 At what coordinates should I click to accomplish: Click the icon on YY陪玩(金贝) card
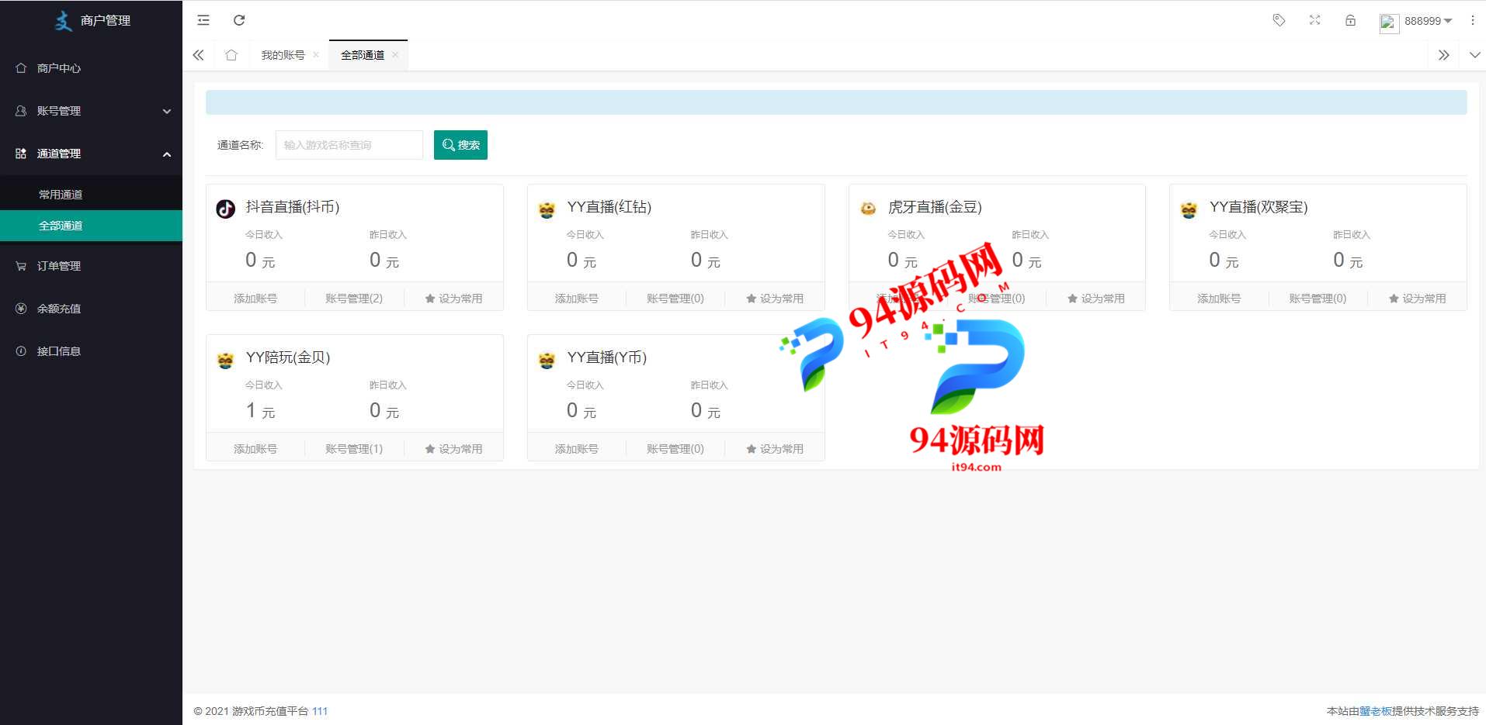click(226, 360)
